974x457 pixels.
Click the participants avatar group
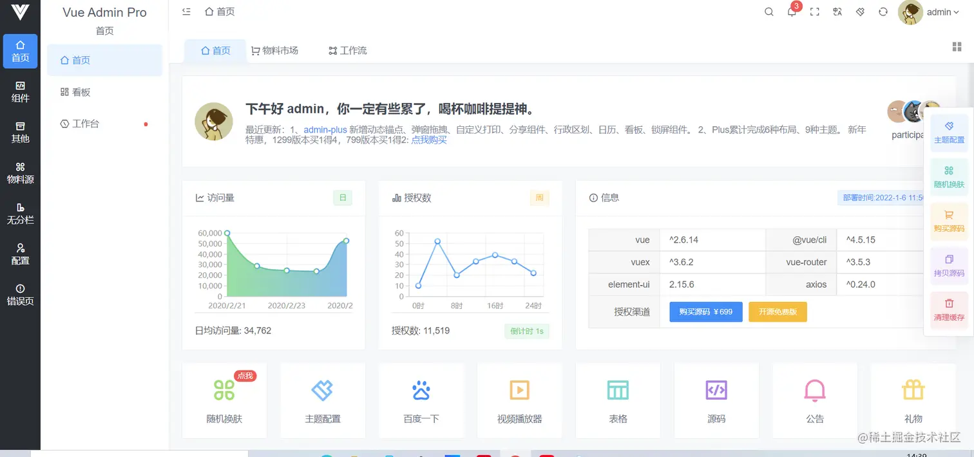913,111
